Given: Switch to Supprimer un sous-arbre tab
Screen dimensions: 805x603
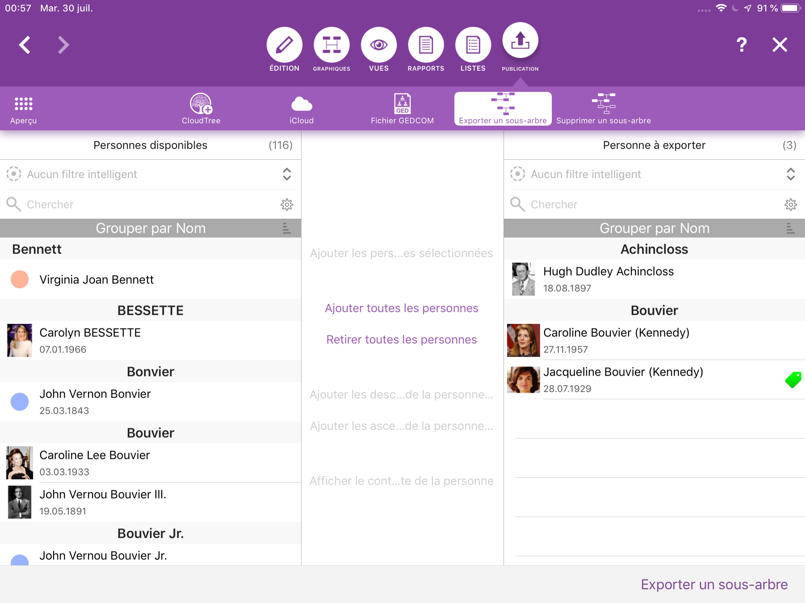Looking at the screenshot, I should pyautogui.click(x=603, y=109).
